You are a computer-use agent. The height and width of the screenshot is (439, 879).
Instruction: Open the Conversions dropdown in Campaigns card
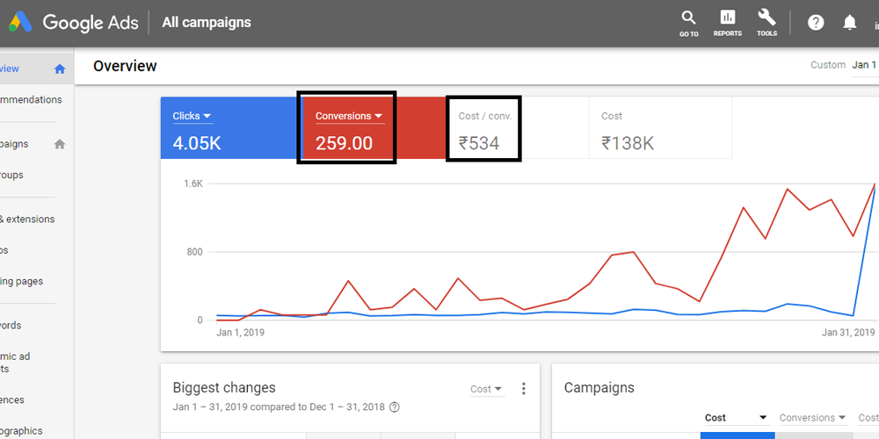pos(812,418)
